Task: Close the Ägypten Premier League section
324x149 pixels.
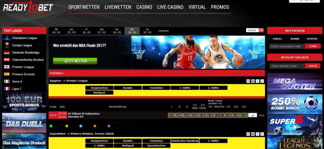Action: [x=262, y=81]
